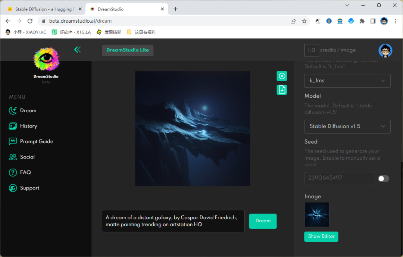Download the generated galaxy image

[282, 90]
